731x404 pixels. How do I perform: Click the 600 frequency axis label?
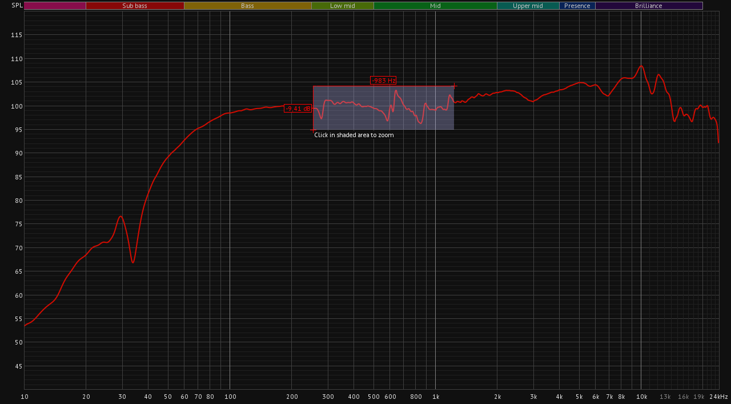click(x=390, y=397)
